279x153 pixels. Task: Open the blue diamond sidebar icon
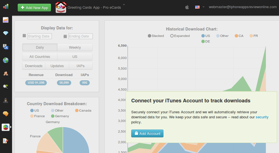pyautogui.click(x=6, y=33)
